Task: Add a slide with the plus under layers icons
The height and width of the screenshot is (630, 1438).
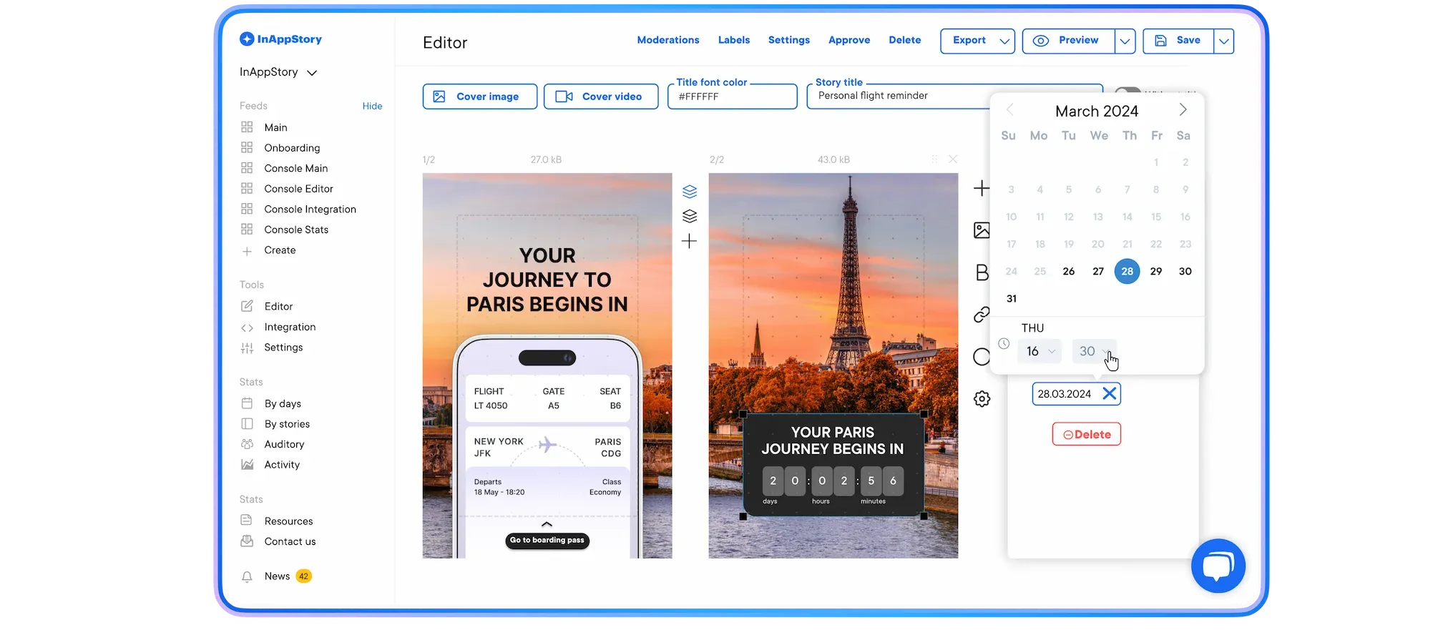Action: tap(689, 241)
